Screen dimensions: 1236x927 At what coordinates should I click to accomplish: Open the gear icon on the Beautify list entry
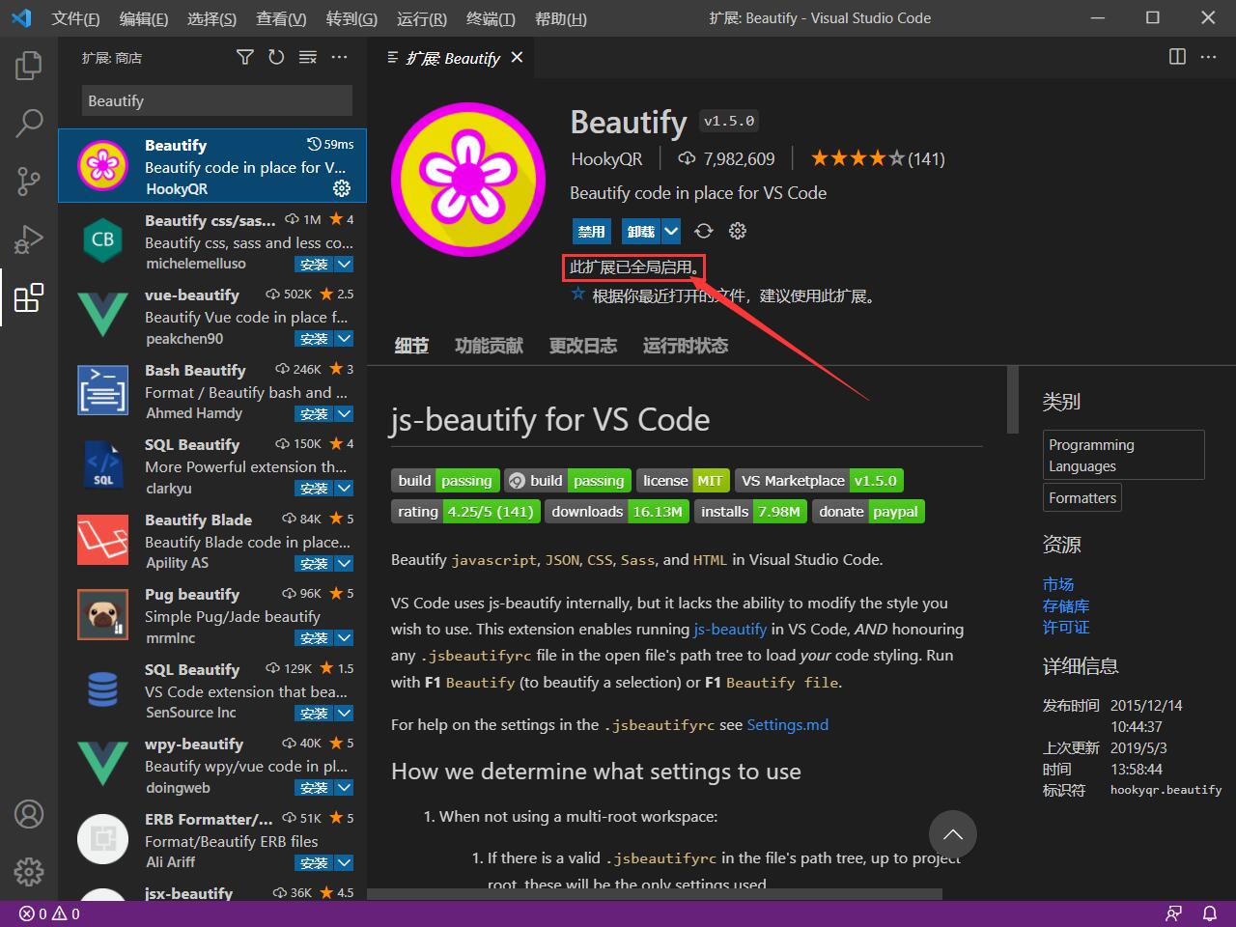pyautogui.click(x=342, y=189)
